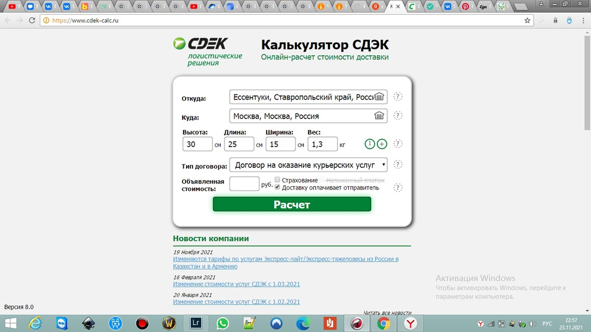The height and width of the screenshot is (332, 591).
Task: Open Windows Start menu
Action: tap(10, 323)
